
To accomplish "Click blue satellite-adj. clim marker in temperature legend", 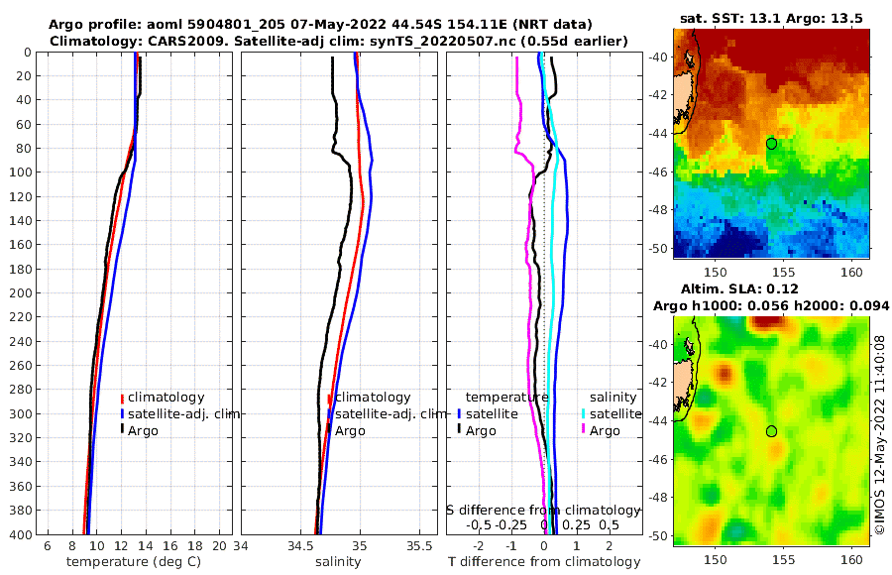I will click(122, 413).
